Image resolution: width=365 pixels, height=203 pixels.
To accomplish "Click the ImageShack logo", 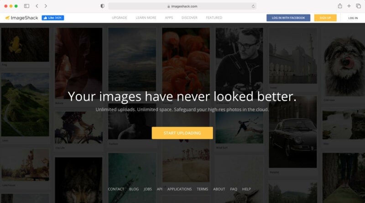I will coord(21,18).
